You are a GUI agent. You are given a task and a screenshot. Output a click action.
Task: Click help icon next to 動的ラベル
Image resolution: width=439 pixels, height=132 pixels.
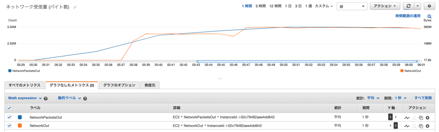pyautogui.click(x=85, y=98)
